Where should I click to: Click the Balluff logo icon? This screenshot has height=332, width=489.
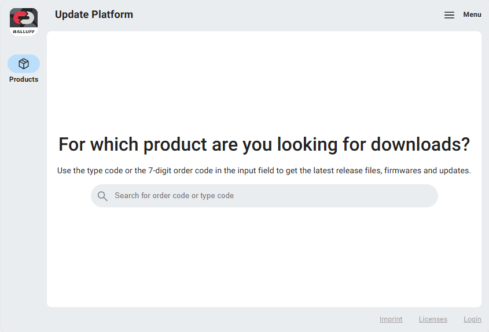[24, 18]
